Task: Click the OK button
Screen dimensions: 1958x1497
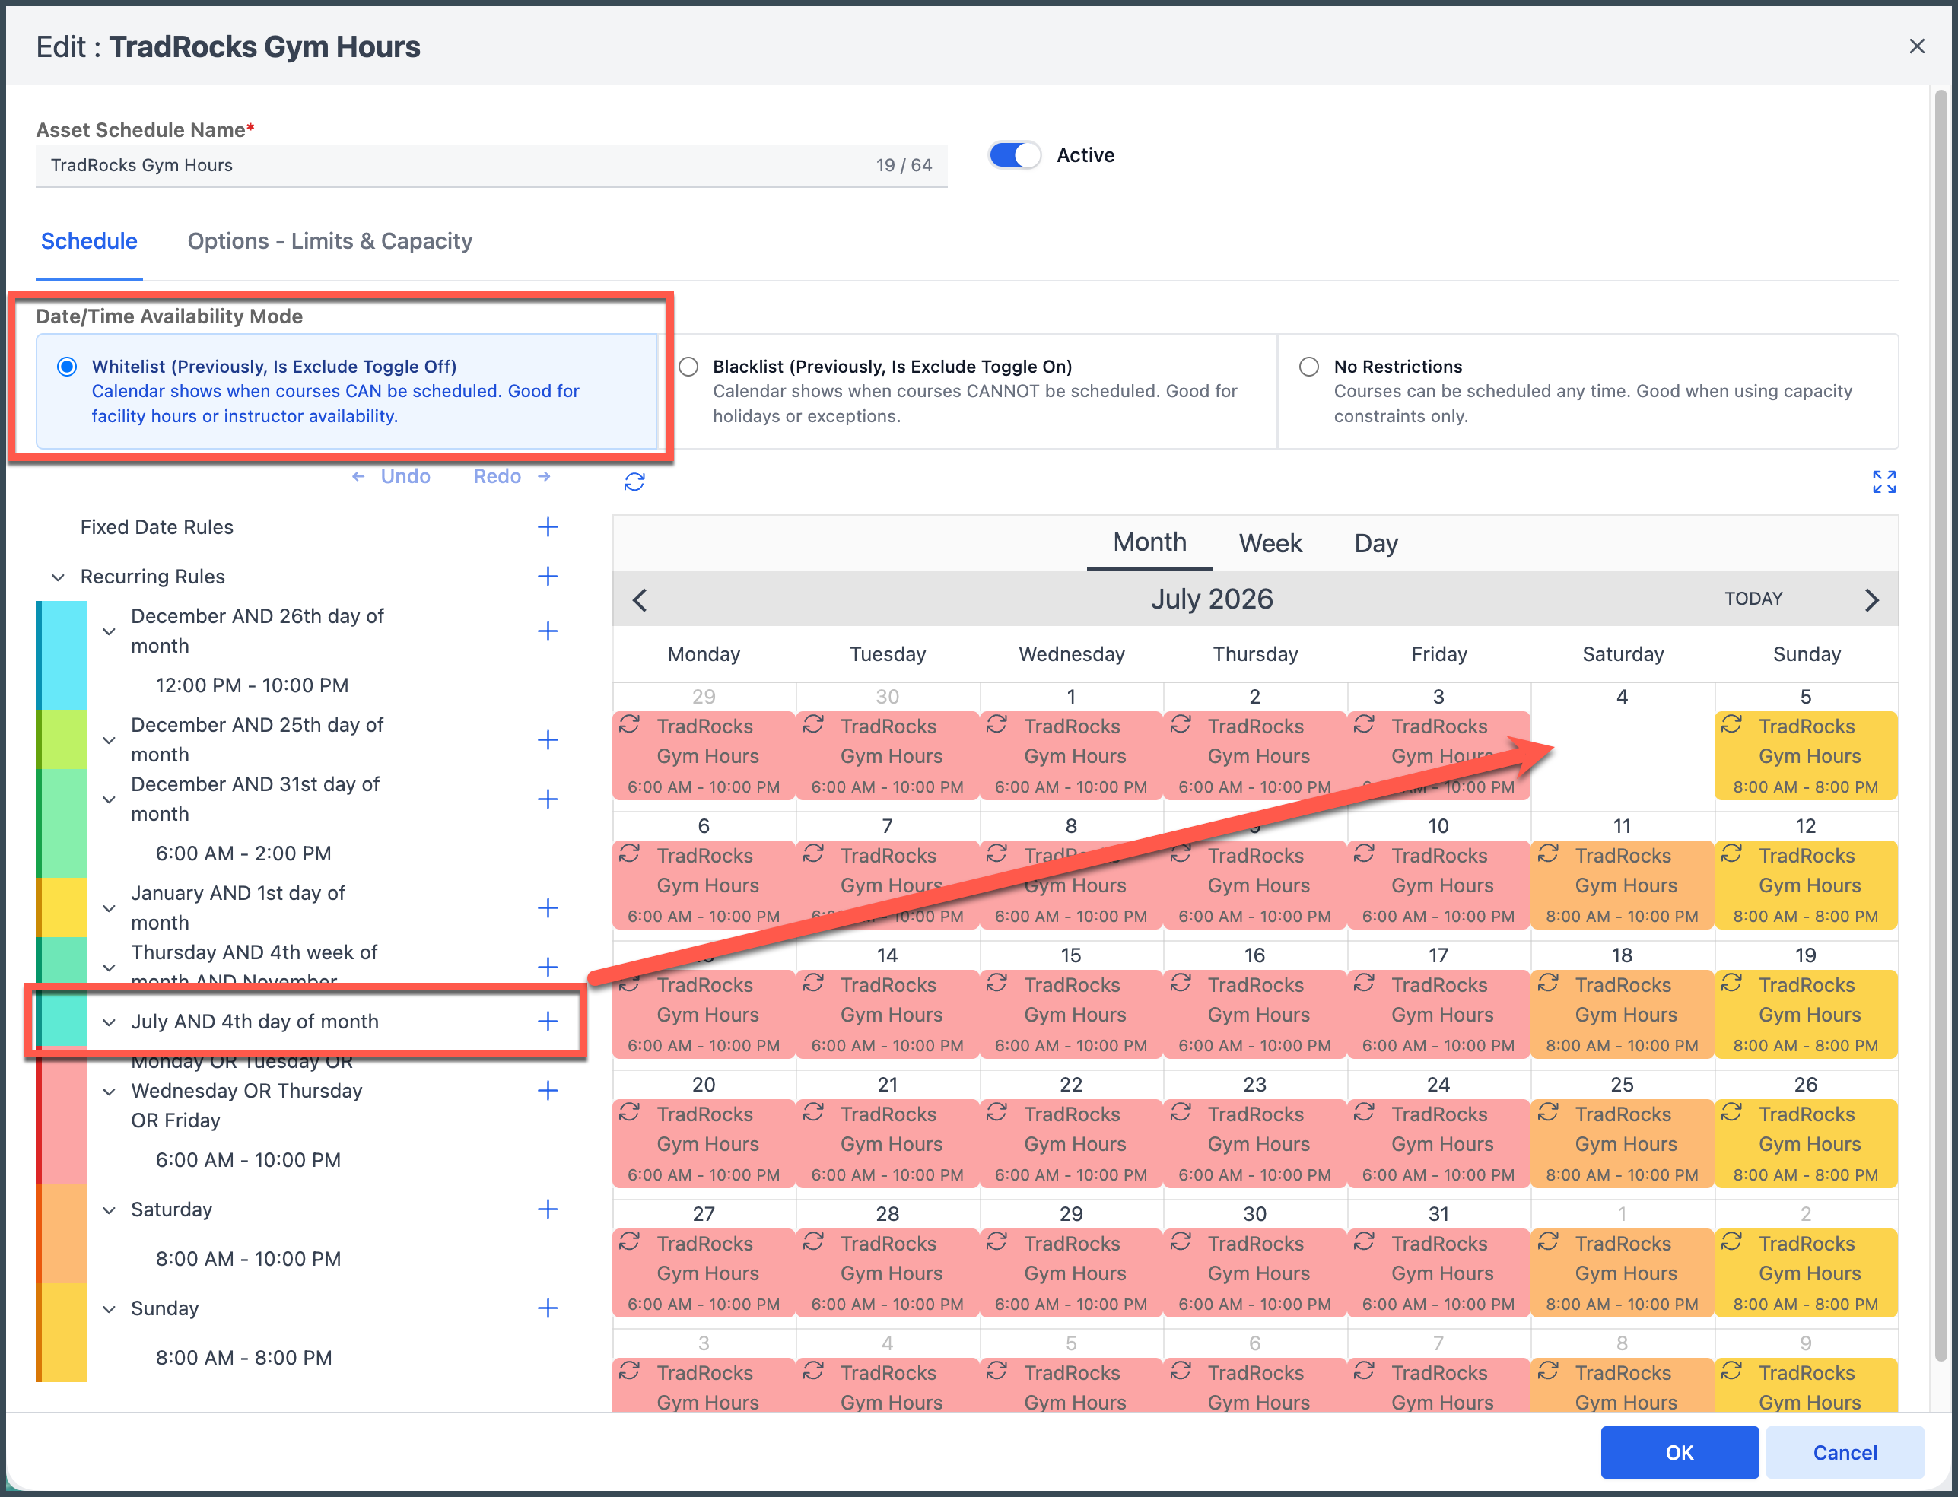Action: (1678, 1452)
